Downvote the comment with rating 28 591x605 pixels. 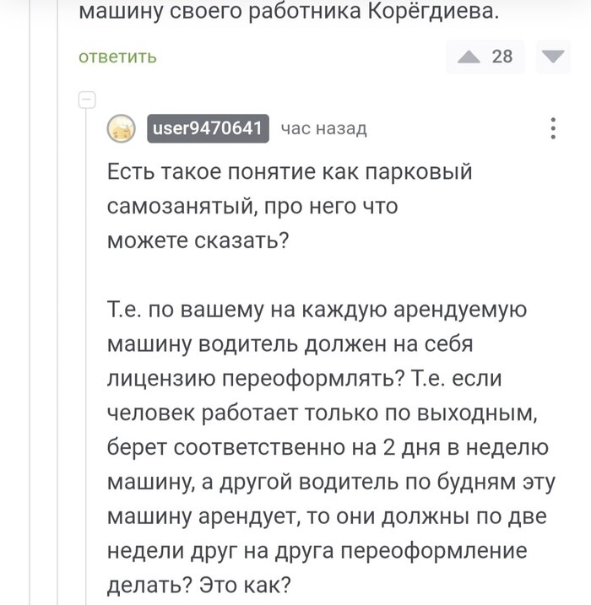[552, 57]
